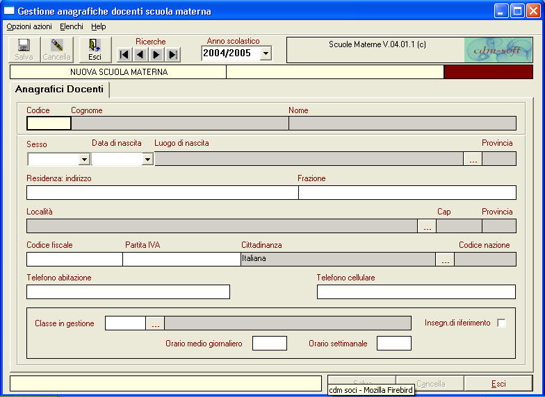This screenshot has height=397, width=545.
Task: Click the Orario medio giornaliero field
Action: click(270, 343)
